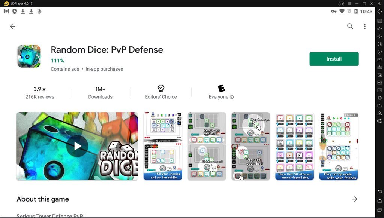Viewport: 384px width, 218px height.
Task: Click the Wi-Fi icon in the status bar
Action: coord(342,11)
